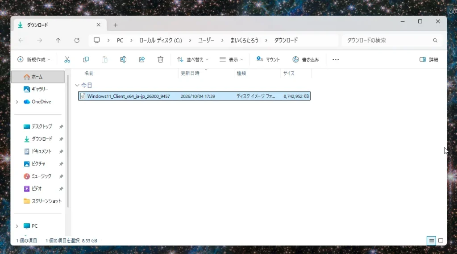Image resolution: width=457 pixels, height=254 pixels.
Task: Click the Copy icon in toolbar
Action: pyautogui.click(x=86, y=59)
